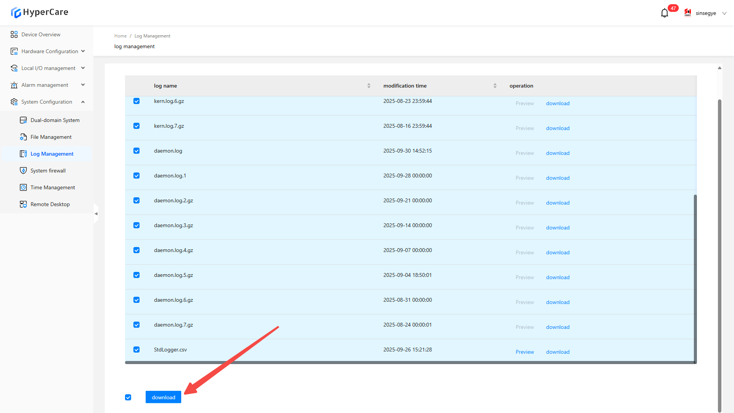Uncheck the StdLogger.csv checkbox
This screenshot has width=734, height=413.
(136, 350)
